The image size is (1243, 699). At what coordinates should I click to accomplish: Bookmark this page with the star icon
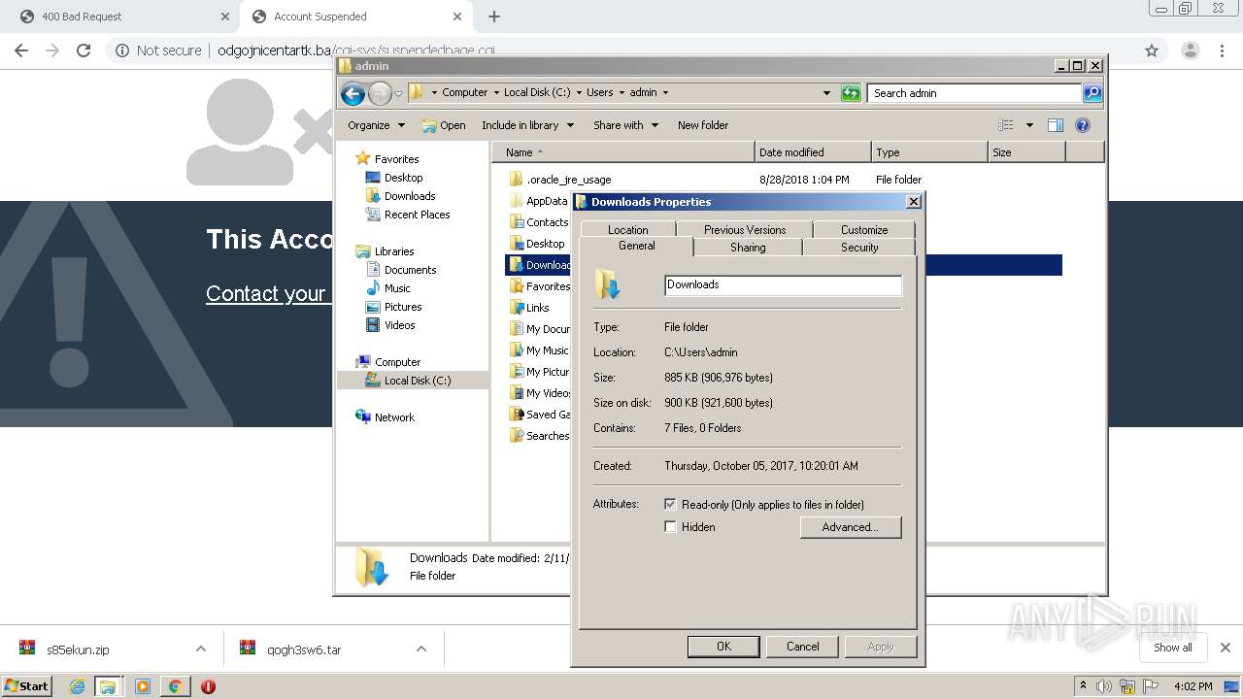(1152, 50)
